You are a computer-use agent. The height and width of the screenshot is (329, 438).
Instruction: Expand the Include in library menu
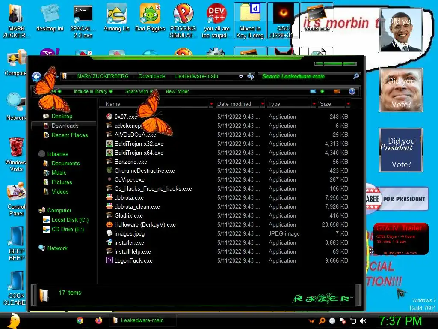93,91
